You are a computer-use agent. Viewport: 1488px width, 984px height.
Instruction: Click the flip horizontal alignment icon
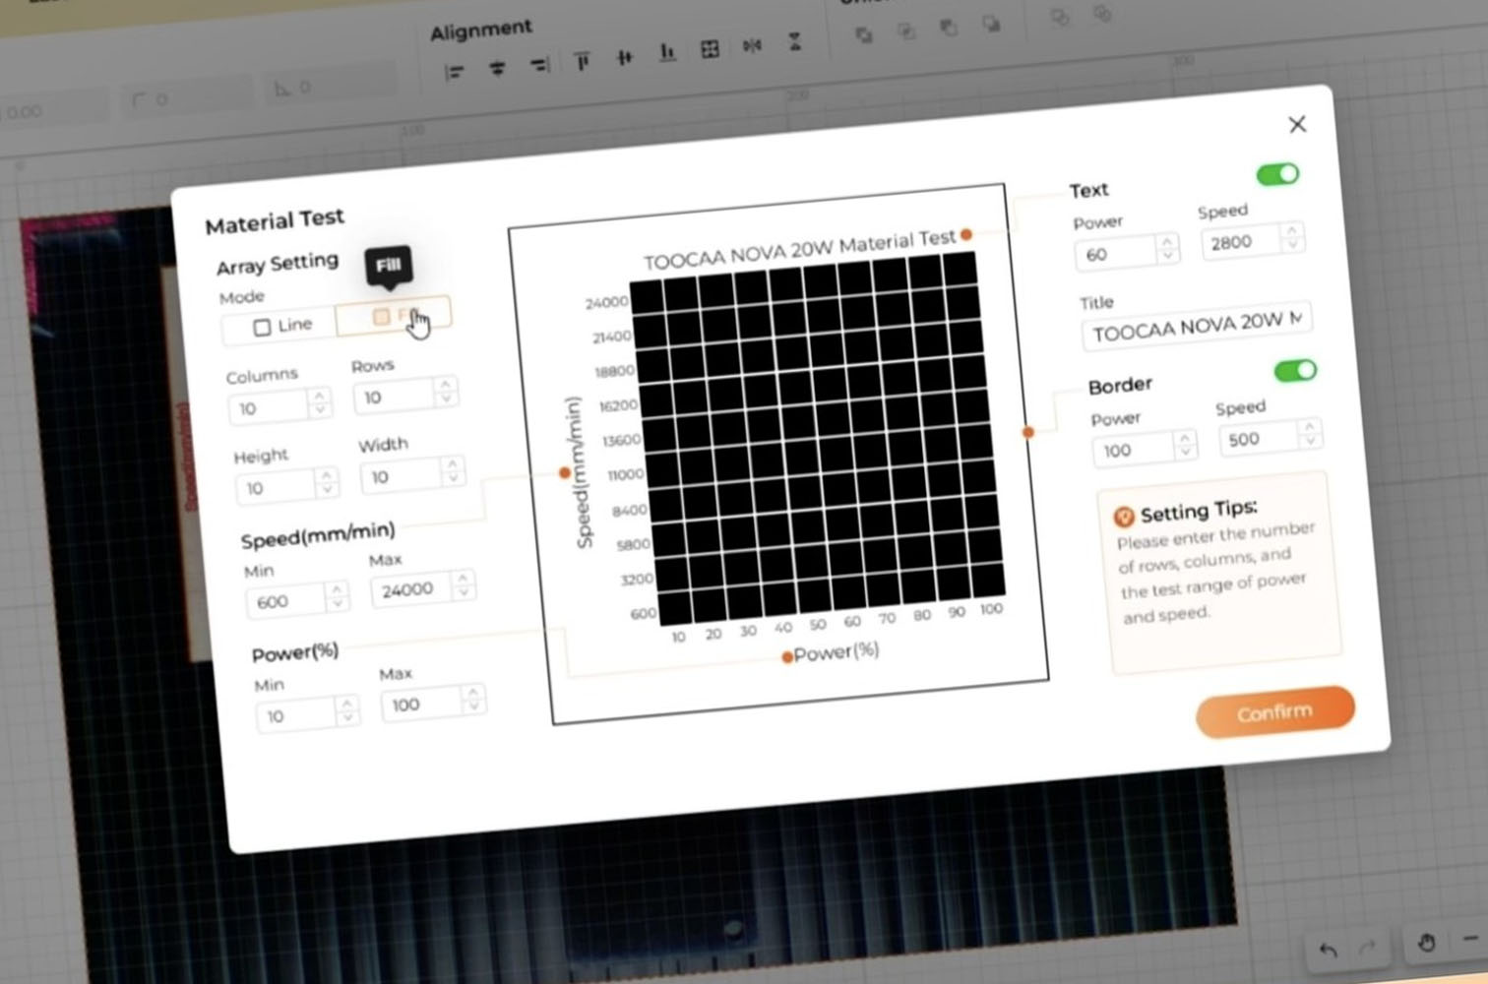pos(752,46)
